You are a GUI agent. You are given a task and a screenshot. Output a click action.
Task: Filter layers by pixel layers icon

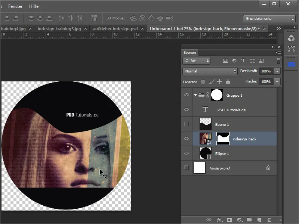pos(225,61)
